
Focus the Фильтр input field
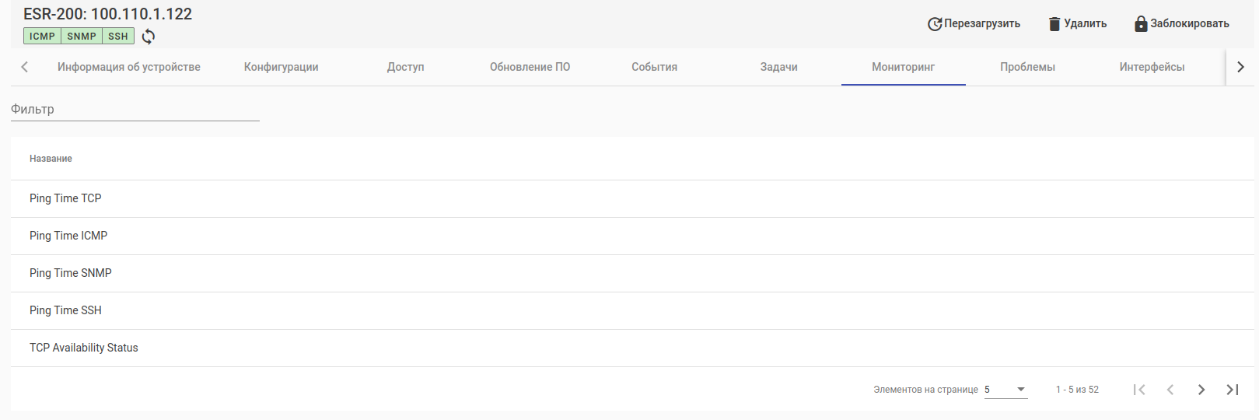pyautogui.click(x=135, y=110)
